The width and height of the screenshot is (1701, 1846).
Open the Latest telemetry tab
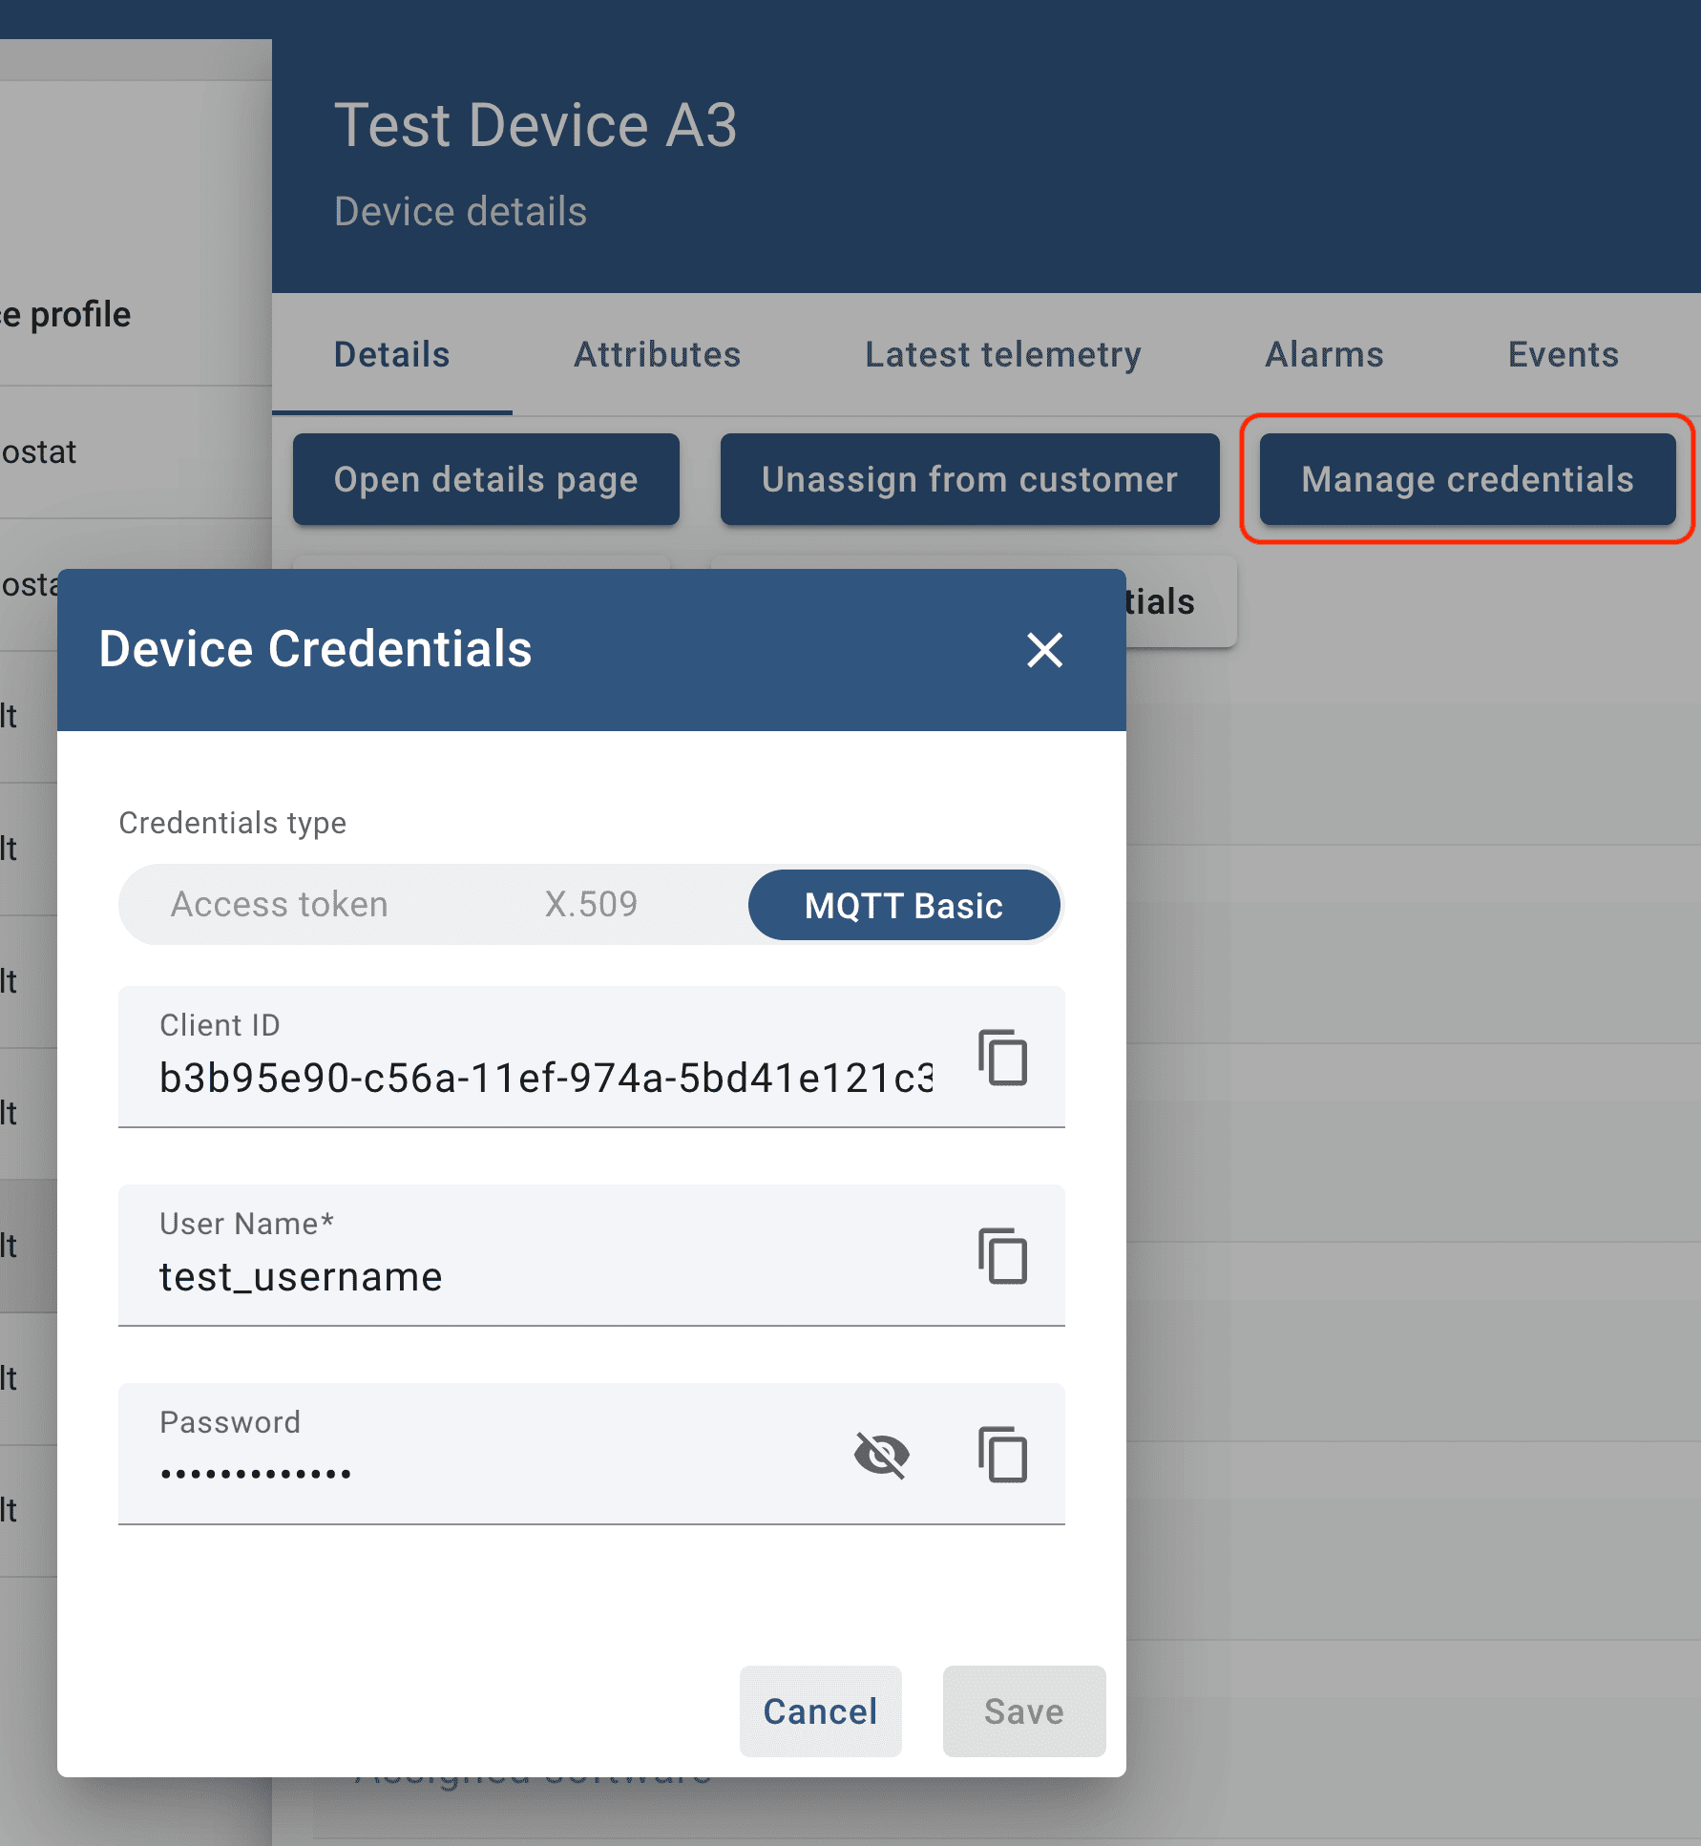(1002, 354)
